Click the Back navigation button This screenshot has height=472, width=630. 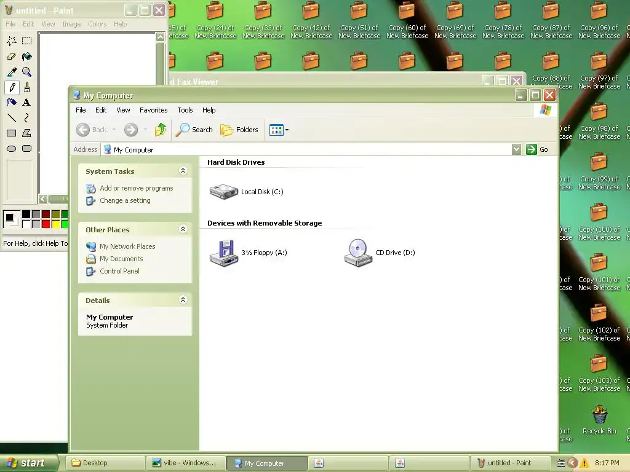(92, 130)
